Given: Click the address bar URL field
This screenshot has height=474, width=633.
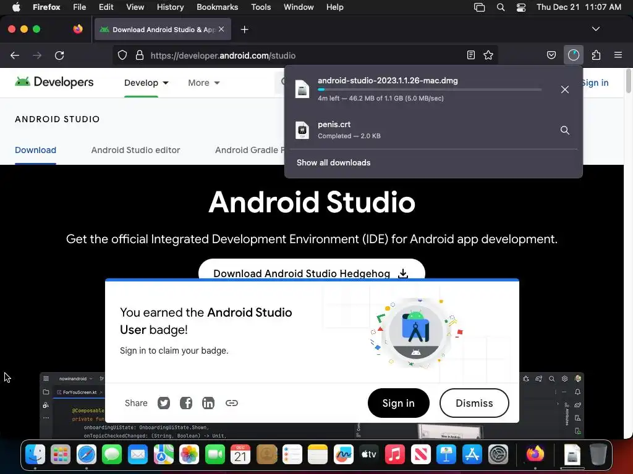Looking at the screenshot, I should [305, 55].
